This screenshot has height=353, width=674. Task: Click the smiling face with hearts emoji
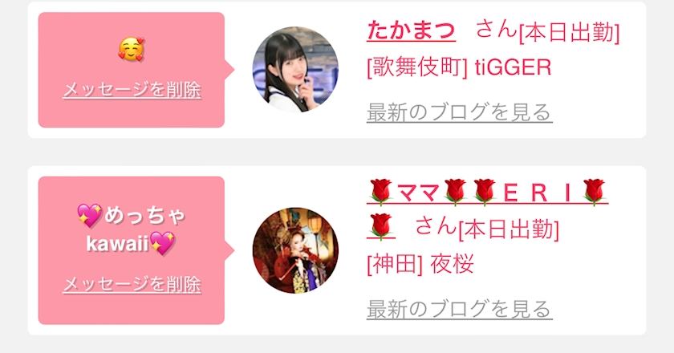[x=132, y=49]
